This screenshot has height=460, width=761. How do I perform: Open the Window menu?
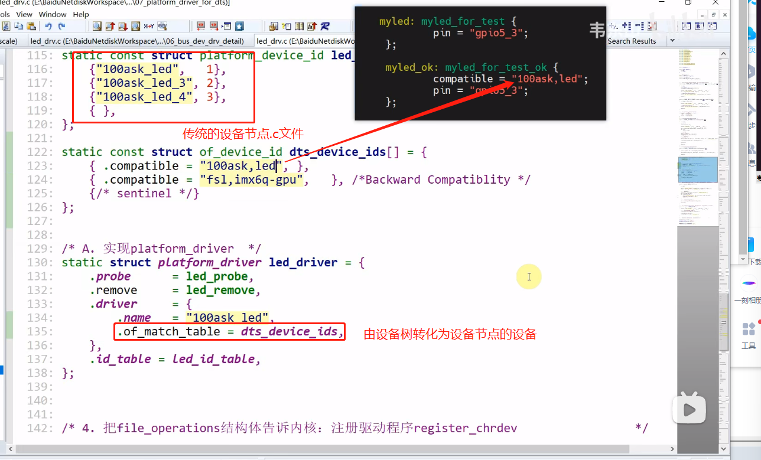tap(53, 14)
